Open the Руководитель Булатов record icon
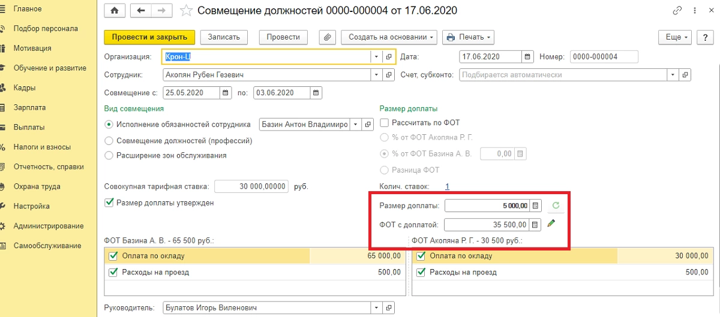The image size is (720, 317). point(389,308)
